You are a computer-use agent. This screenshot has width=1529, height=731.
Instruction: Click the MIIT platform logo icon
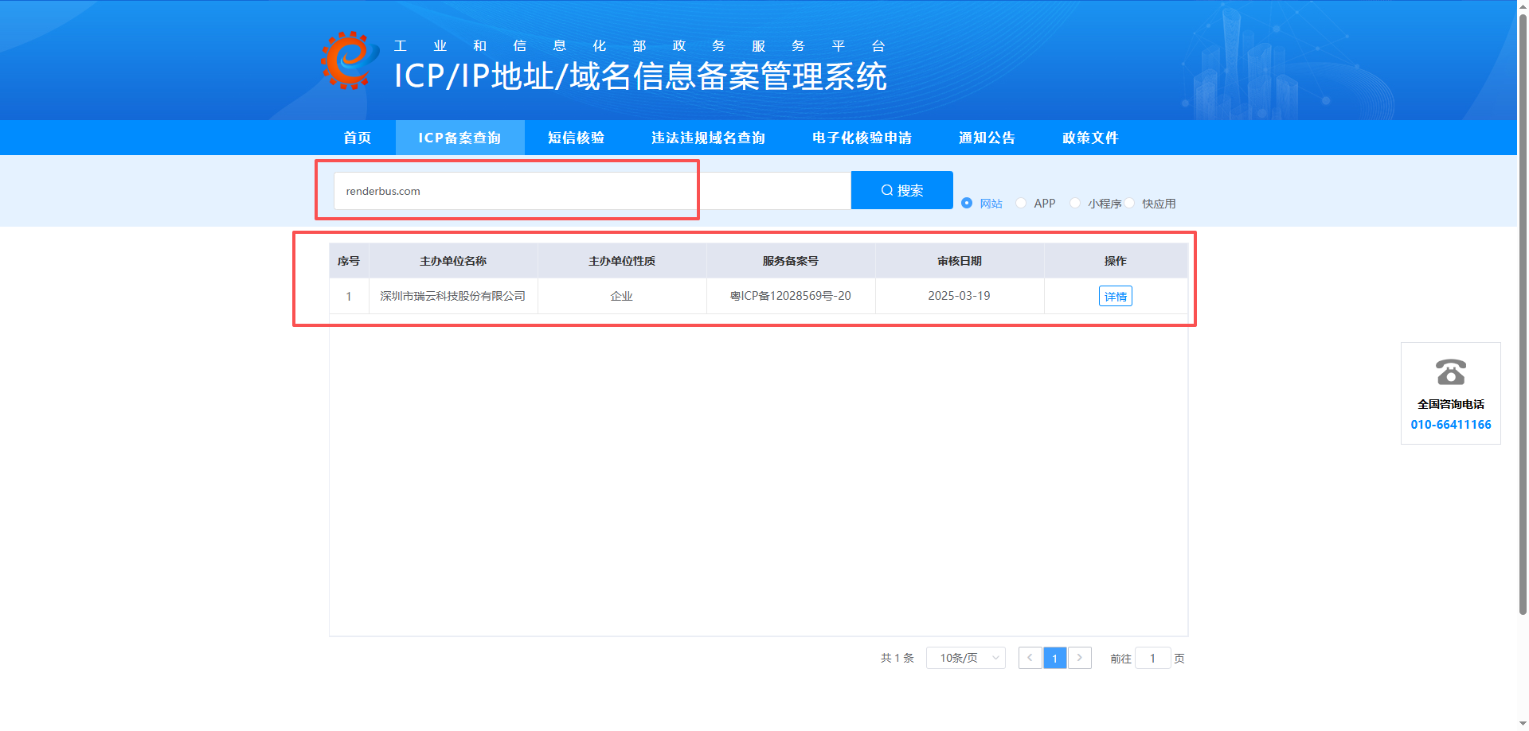(350, 60)
